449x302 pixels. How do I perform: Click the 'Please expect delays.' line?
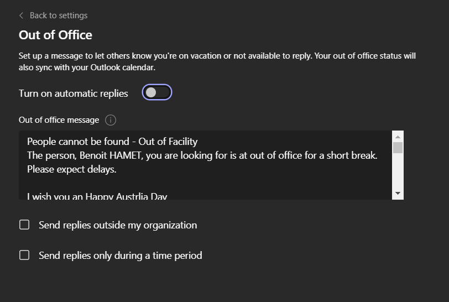[72, 169]
